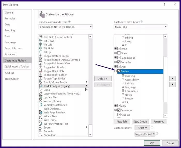The image size is (181, 148).
Task: Click the Toggle Read Only icon
Action: point(41,71)
